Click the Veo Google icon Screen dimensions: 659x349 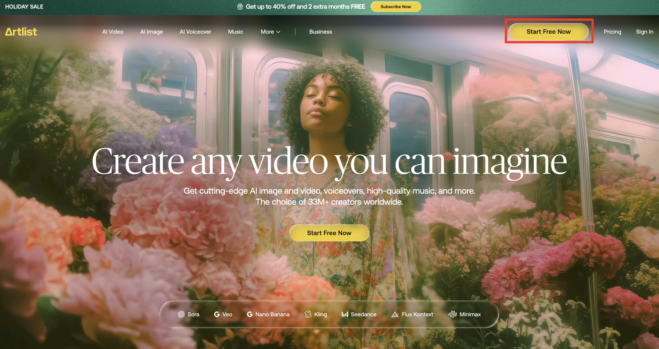(x=217, y=314)
